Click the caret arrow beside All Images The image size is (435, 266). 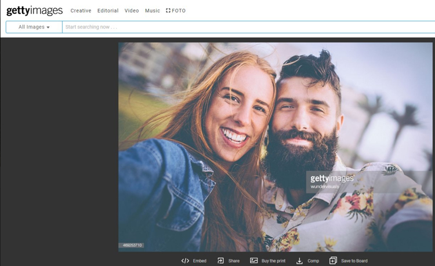pyautogui.click(x=48, y=27)
